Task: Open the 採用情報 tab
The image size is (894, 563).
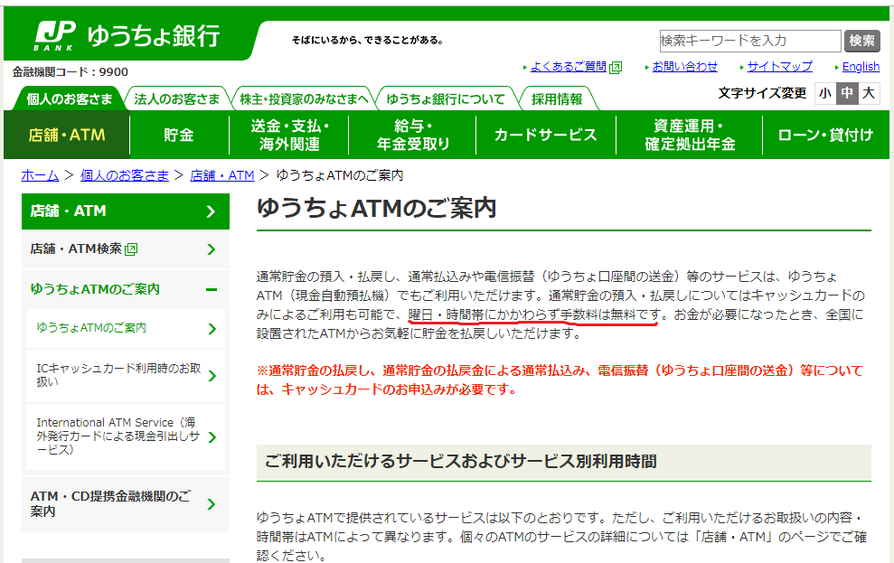Action: coord(557,99)
